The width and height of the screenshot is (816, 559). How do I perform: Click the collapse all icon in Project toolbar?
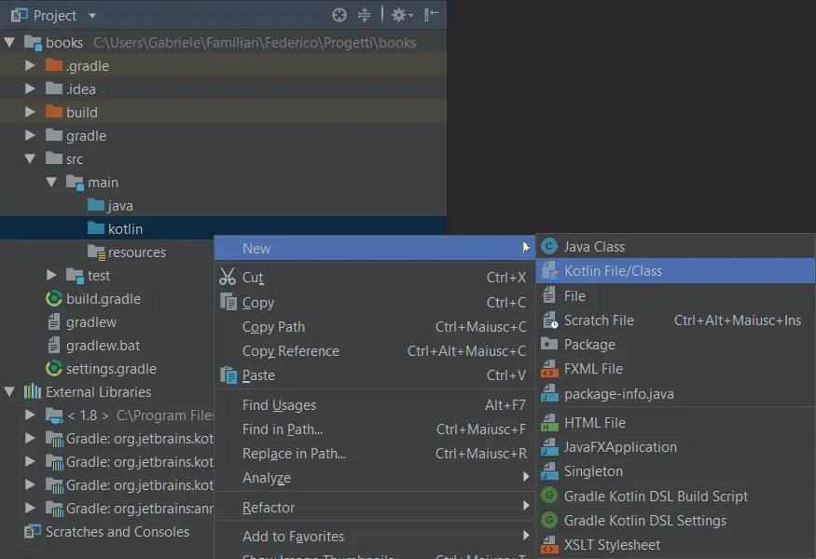click(x=364, y=15)
